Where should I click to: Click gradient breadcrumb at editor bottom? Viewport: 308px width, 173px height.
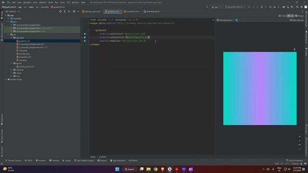[x=103, y=157]
